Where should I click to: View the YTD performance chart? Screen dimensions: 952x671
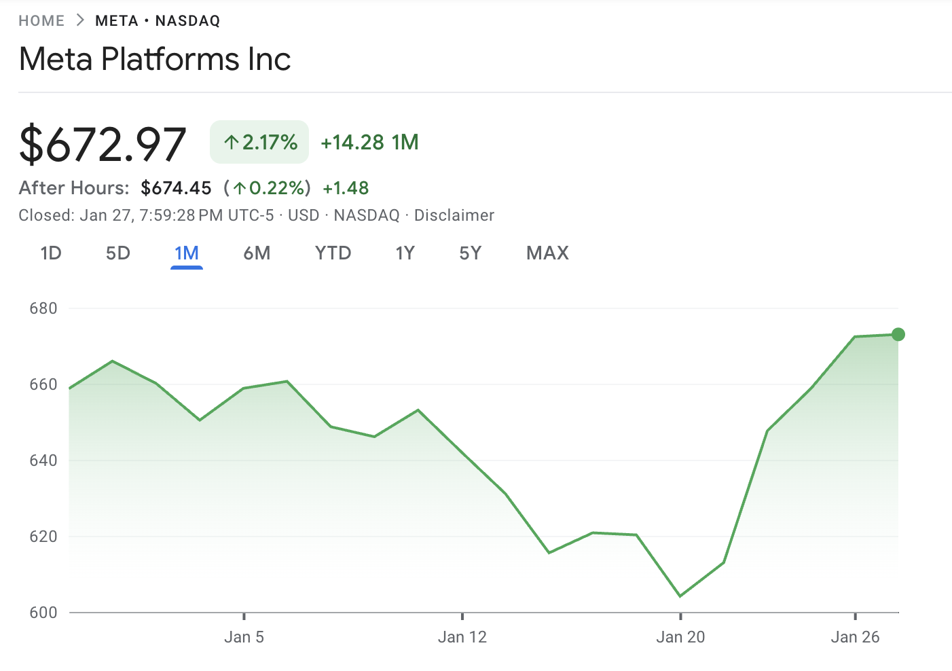tap(332, 253)
